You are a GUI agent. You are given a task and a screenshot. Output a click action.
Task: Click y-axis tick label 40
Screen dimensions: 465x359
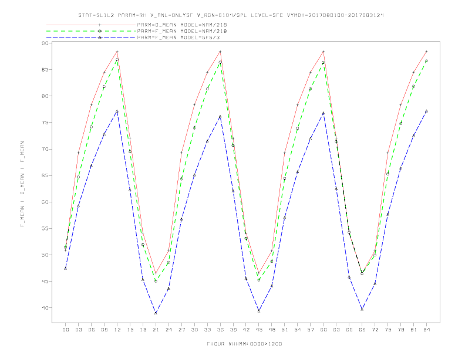pyautogui.click(x=45, y=308)
